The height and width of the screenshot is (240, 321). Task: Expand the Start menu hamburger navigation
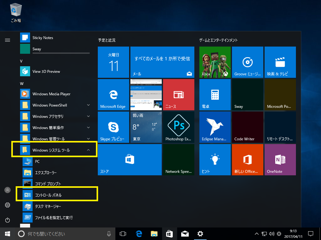click(8, 40)
